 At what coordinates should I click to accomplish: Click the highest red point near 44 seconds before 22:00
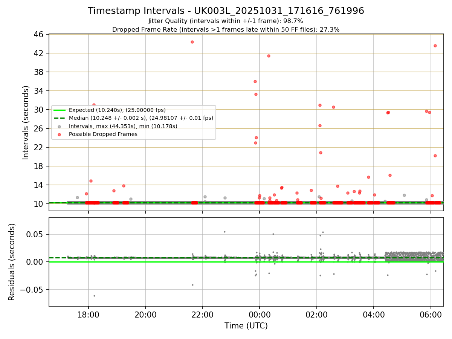pyautogui.click(x=192, y=42)
